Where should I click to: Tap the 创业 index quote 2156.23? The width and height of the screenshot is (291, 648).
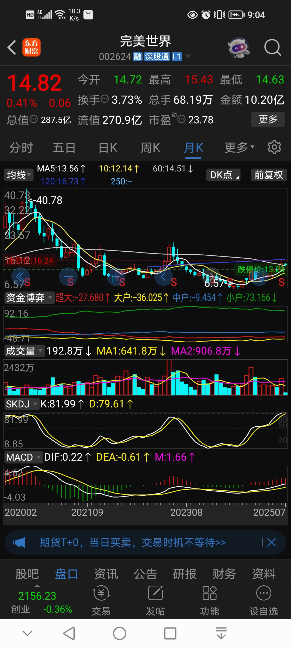pyautogui.click(x=37, y=596)
